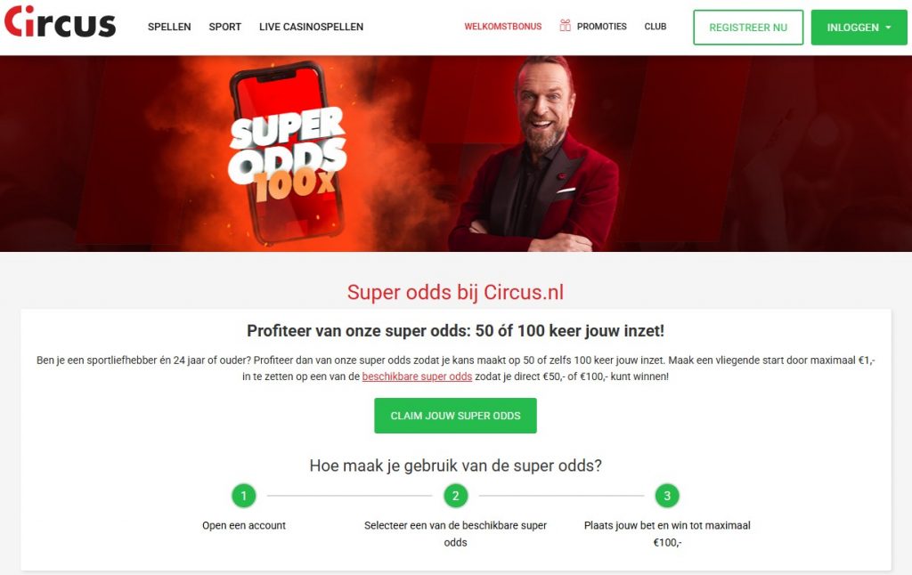Navigate to Club
This screenshot has width=912, height=575.
pyautogui.click(x=655, y=26)
